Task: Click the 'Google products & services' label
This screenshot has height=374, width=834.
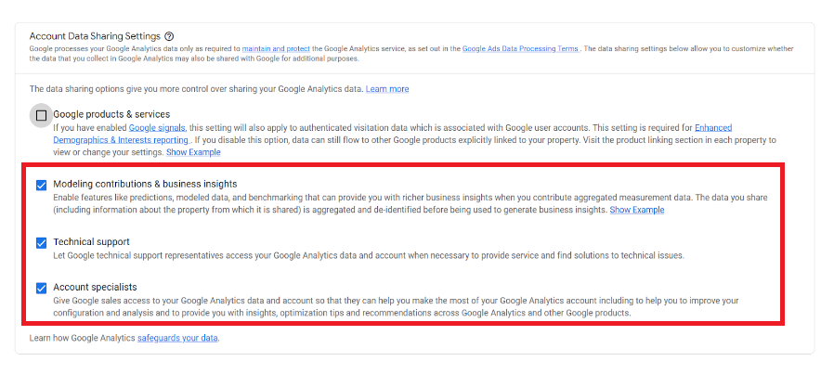Action: click(111, 114)
